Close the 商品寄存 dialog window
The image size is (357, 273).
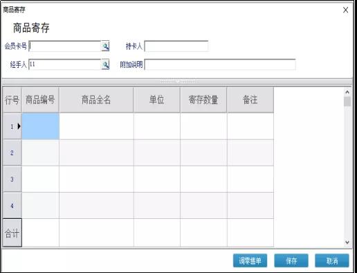pyautogui.click(x=345, y=10)
